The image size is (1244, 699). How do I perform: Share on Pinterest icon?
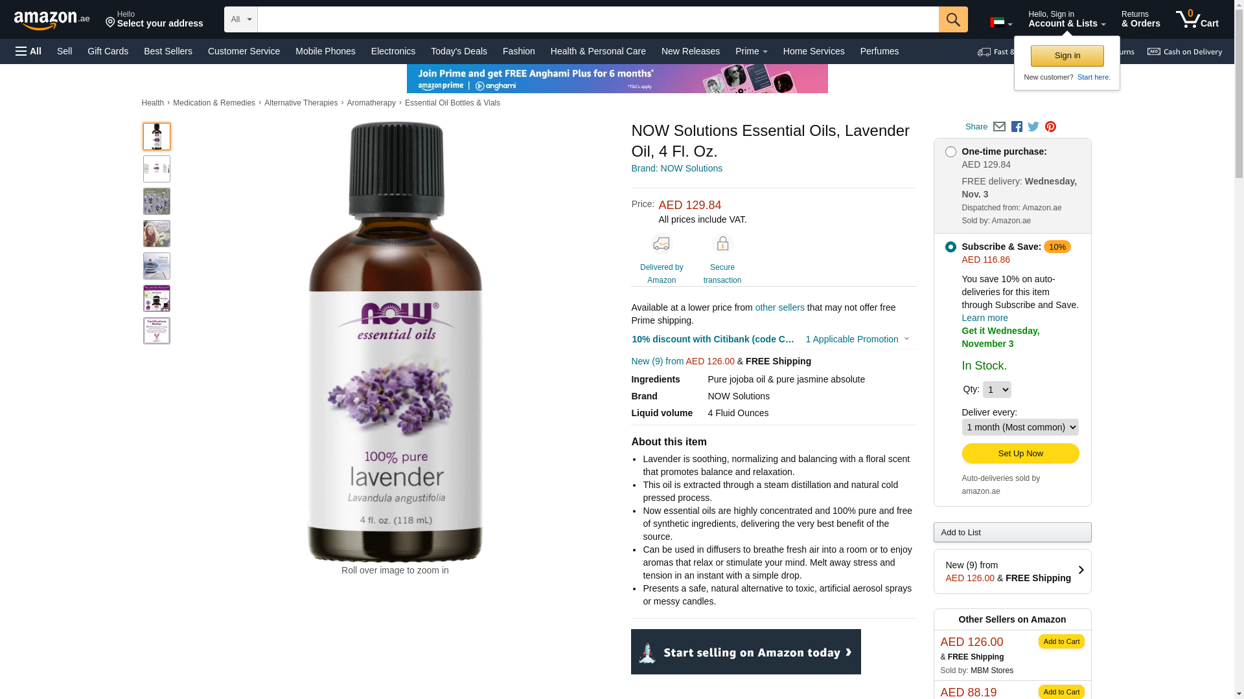1050,127
